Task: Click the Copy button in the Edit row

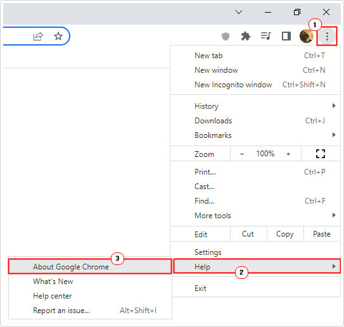Action: (285, 234)
